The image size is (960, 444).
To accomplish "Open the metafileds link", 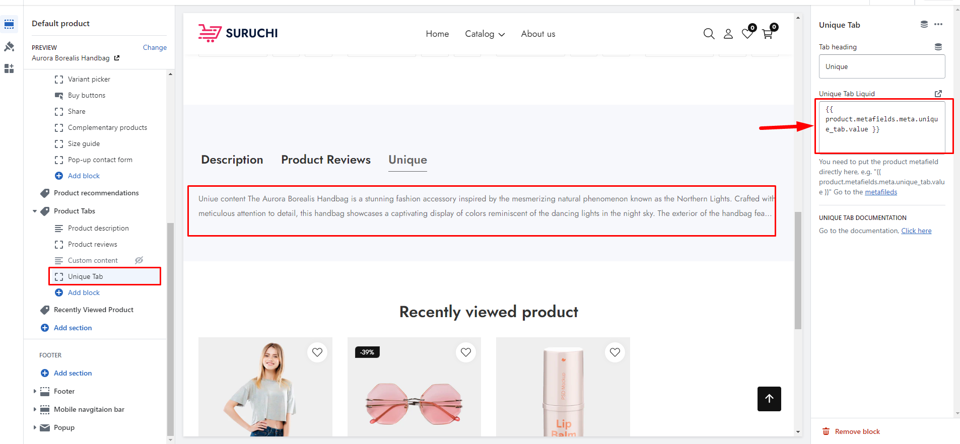I will click(881, 192).
